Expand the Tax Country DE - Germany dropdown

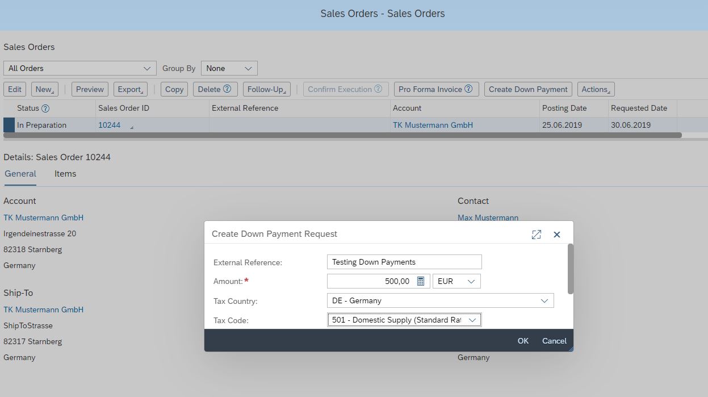click(441, 300)
